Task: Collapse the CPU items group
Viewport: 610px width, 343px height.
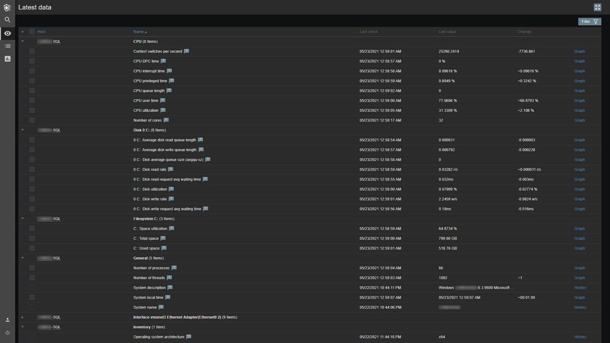Action: tap(22, 41)
